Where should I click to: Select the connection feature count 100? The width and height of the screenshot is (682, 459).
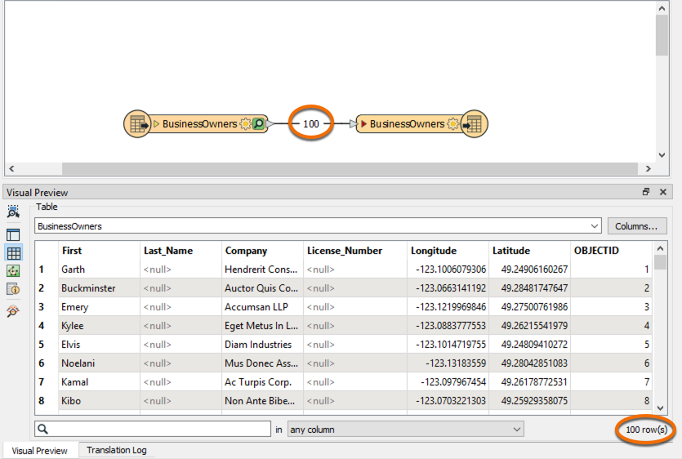point(311,124)
